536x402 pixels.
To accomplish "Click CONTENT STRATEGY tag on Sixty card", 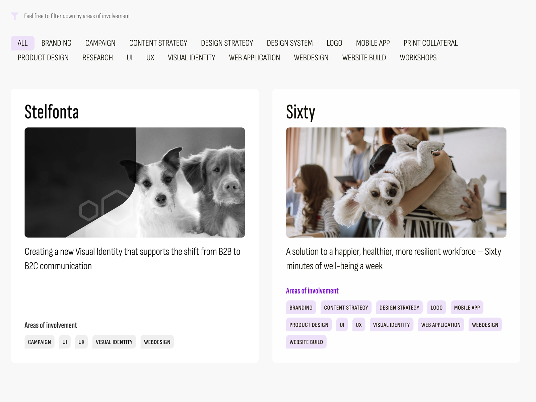I will coord(346,307).
